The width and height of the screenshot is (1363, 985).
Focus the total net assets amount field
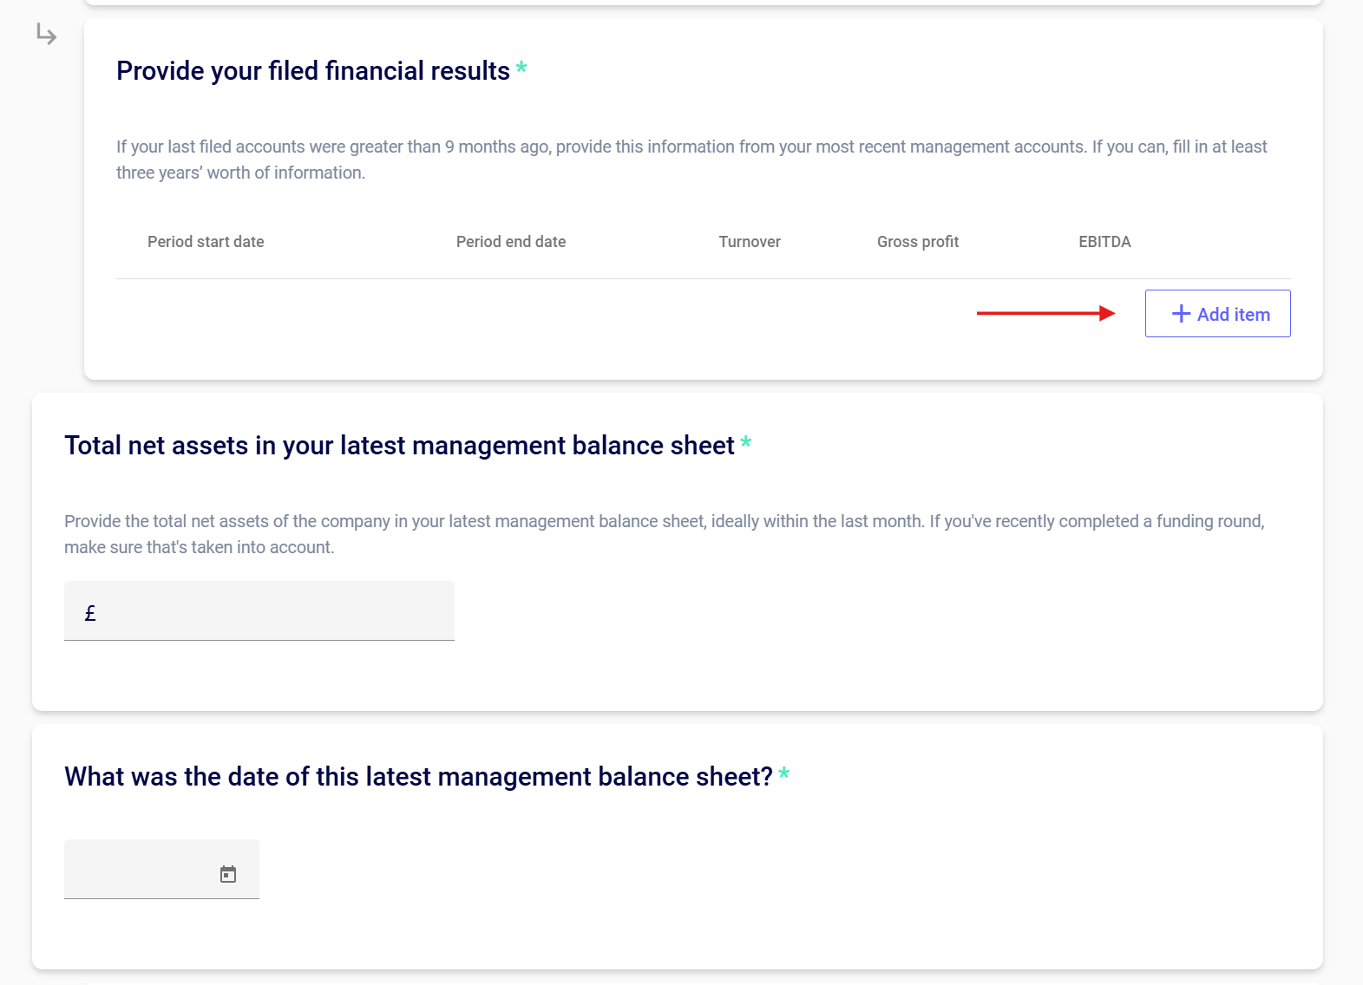269,612
